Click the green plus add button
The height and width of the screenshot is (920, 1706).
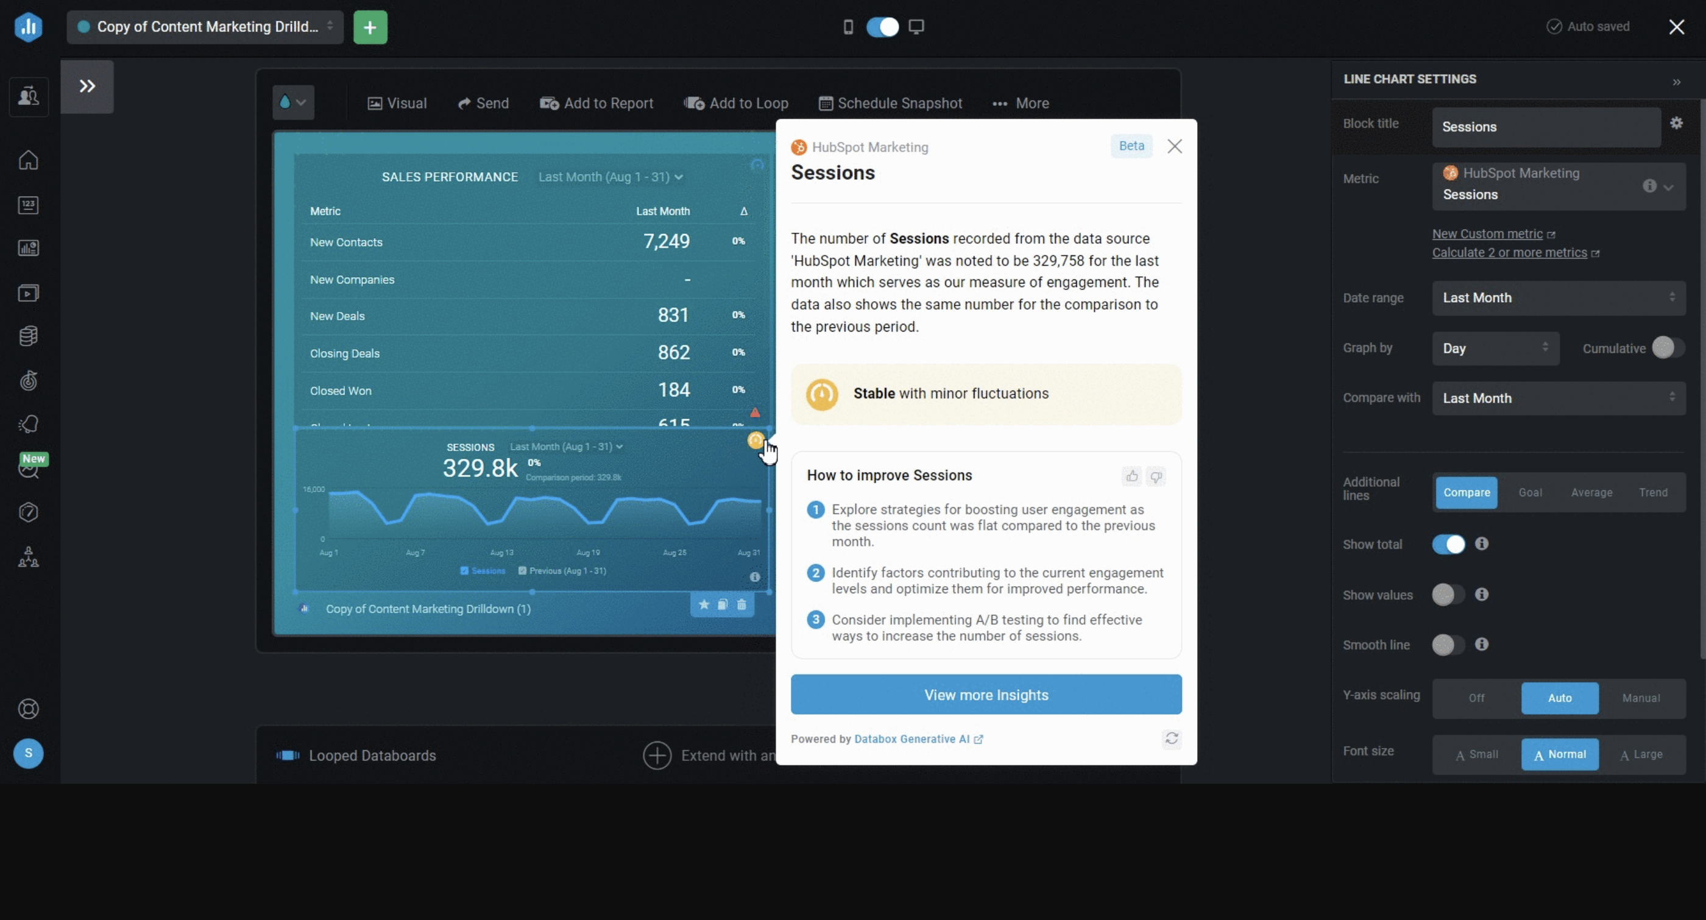click(370, 27)
